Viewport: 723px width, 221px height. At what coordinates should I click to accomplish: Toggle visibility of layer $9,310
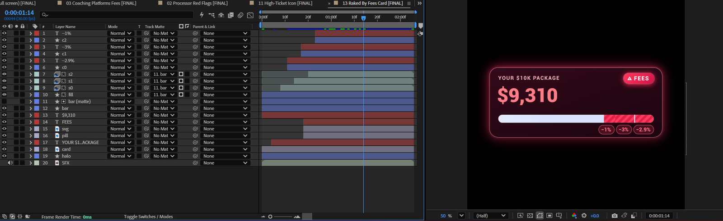5,115
